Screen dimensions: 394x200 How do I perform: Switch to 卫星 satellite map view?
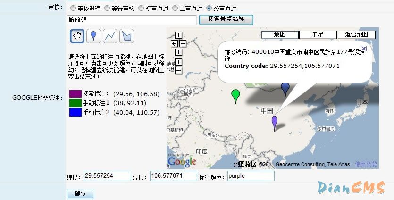(x=318, y=35)
